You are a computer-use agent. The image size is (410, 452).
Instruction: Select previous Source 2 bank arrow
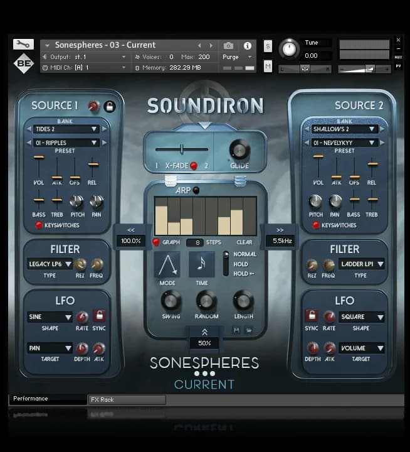click(x=307, y=129)
